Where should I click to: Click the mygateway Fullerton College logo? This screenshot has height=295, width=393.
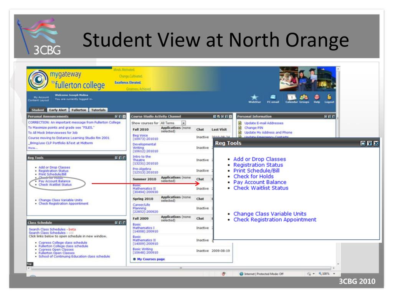(x=66, y=80)
